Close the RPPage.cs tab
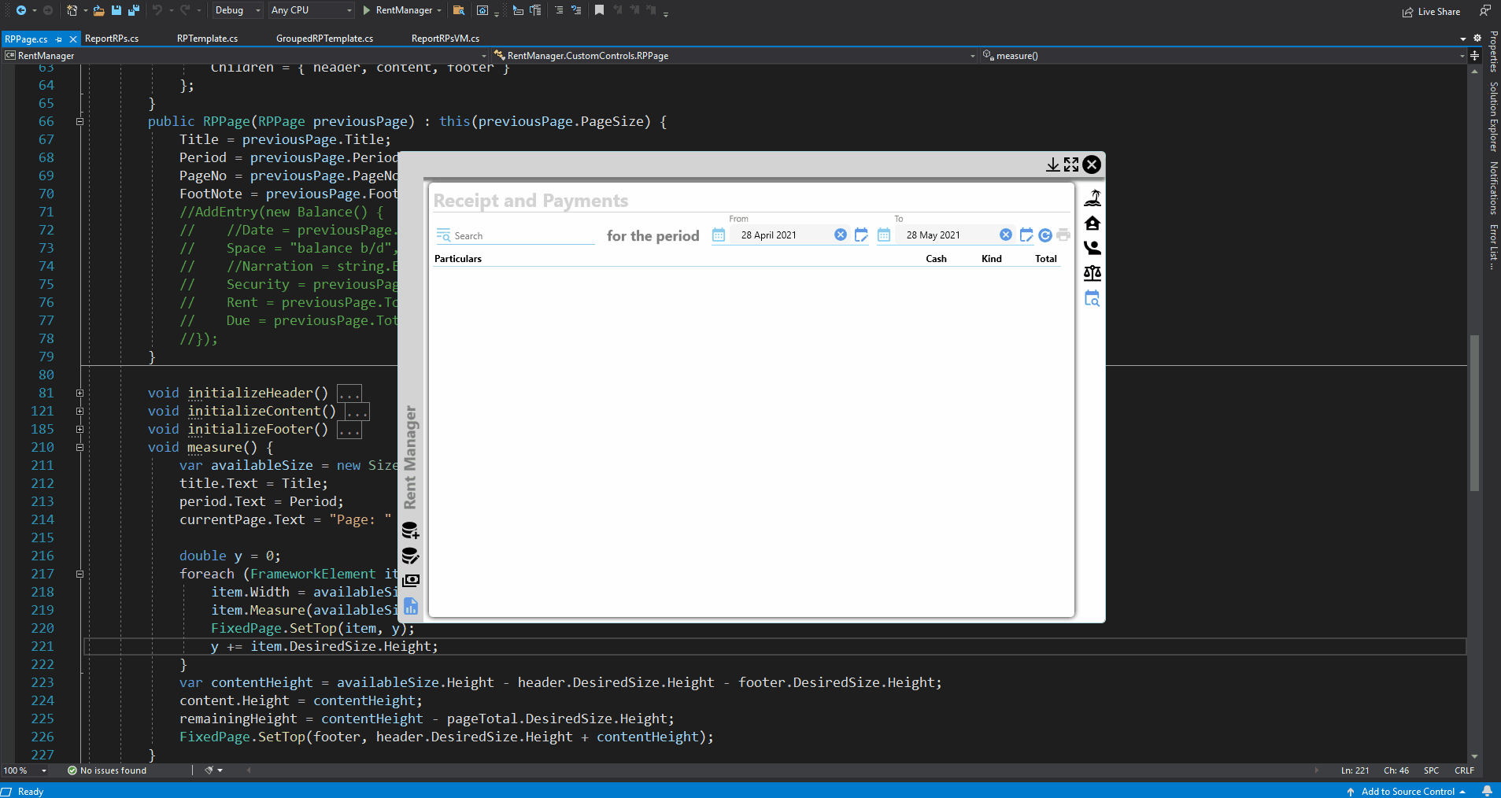1501x798 pixels. 73,39
